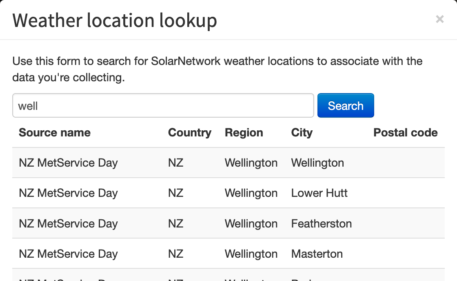The width and height of the screenshot is (457, 281).
Task: Click the Country column header
Action: 189,132
